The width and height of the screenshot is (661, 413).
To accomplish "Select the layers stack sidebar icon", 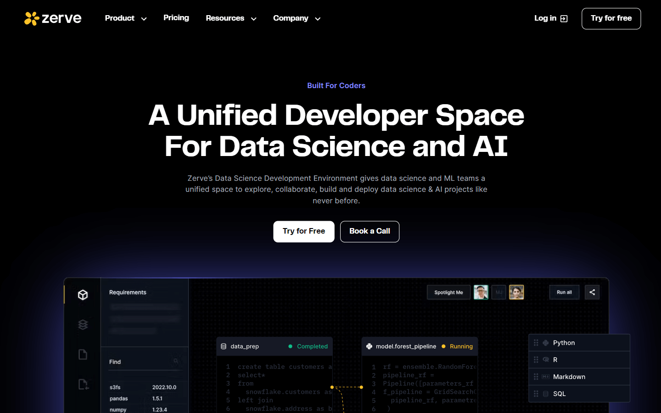I will [83, 324].
